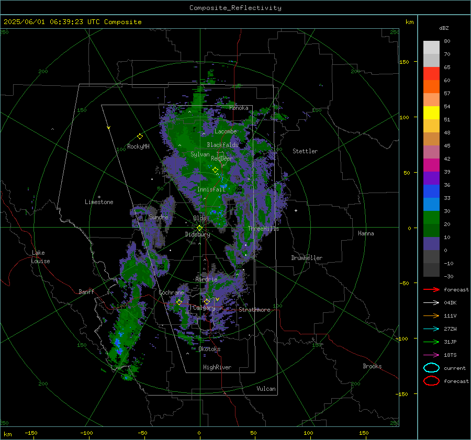The width and height of the screenshot is (471, 440).
Task: Click the Hanna label
Action: coord(366,233)
